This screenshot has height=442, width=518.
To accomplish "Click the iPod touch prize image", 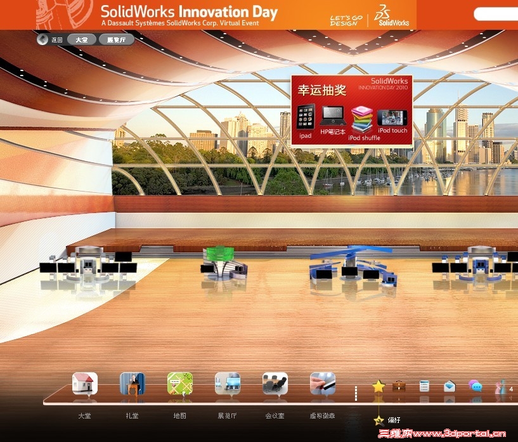I will 392,117.
